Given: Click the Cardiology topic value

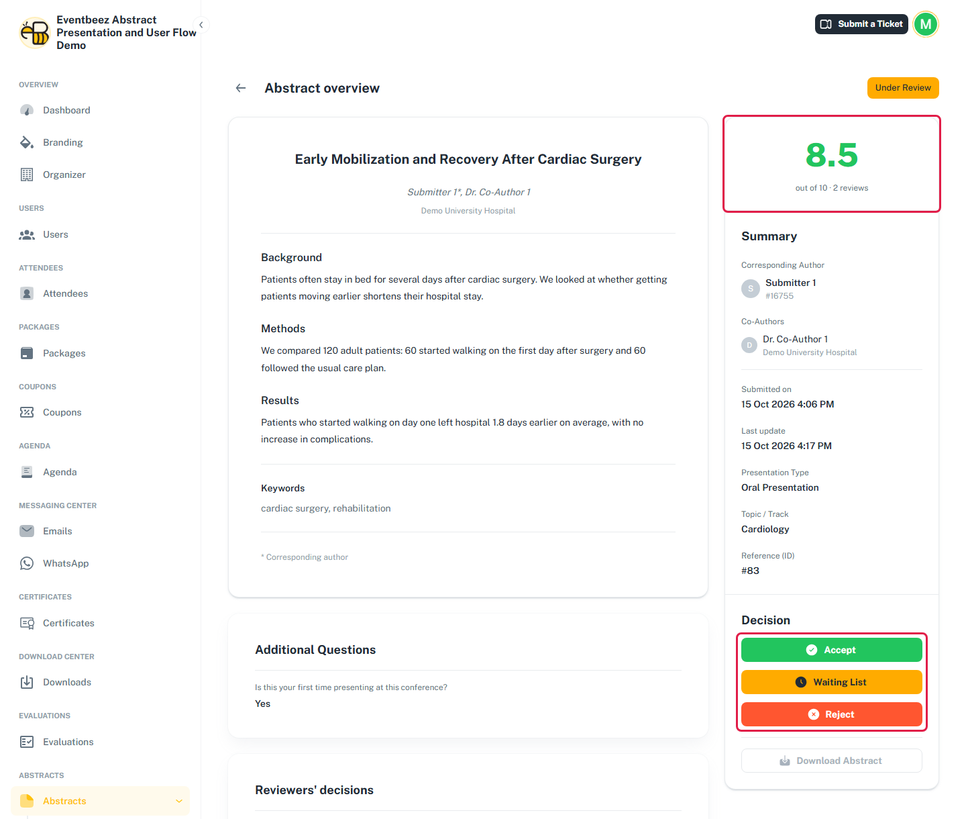Looking at the screenshot, I should pyautogui.click(x=765, y=529).
